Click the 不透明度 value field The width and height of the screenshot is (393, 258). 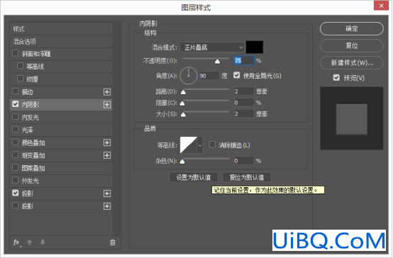(x=244, y=61)
